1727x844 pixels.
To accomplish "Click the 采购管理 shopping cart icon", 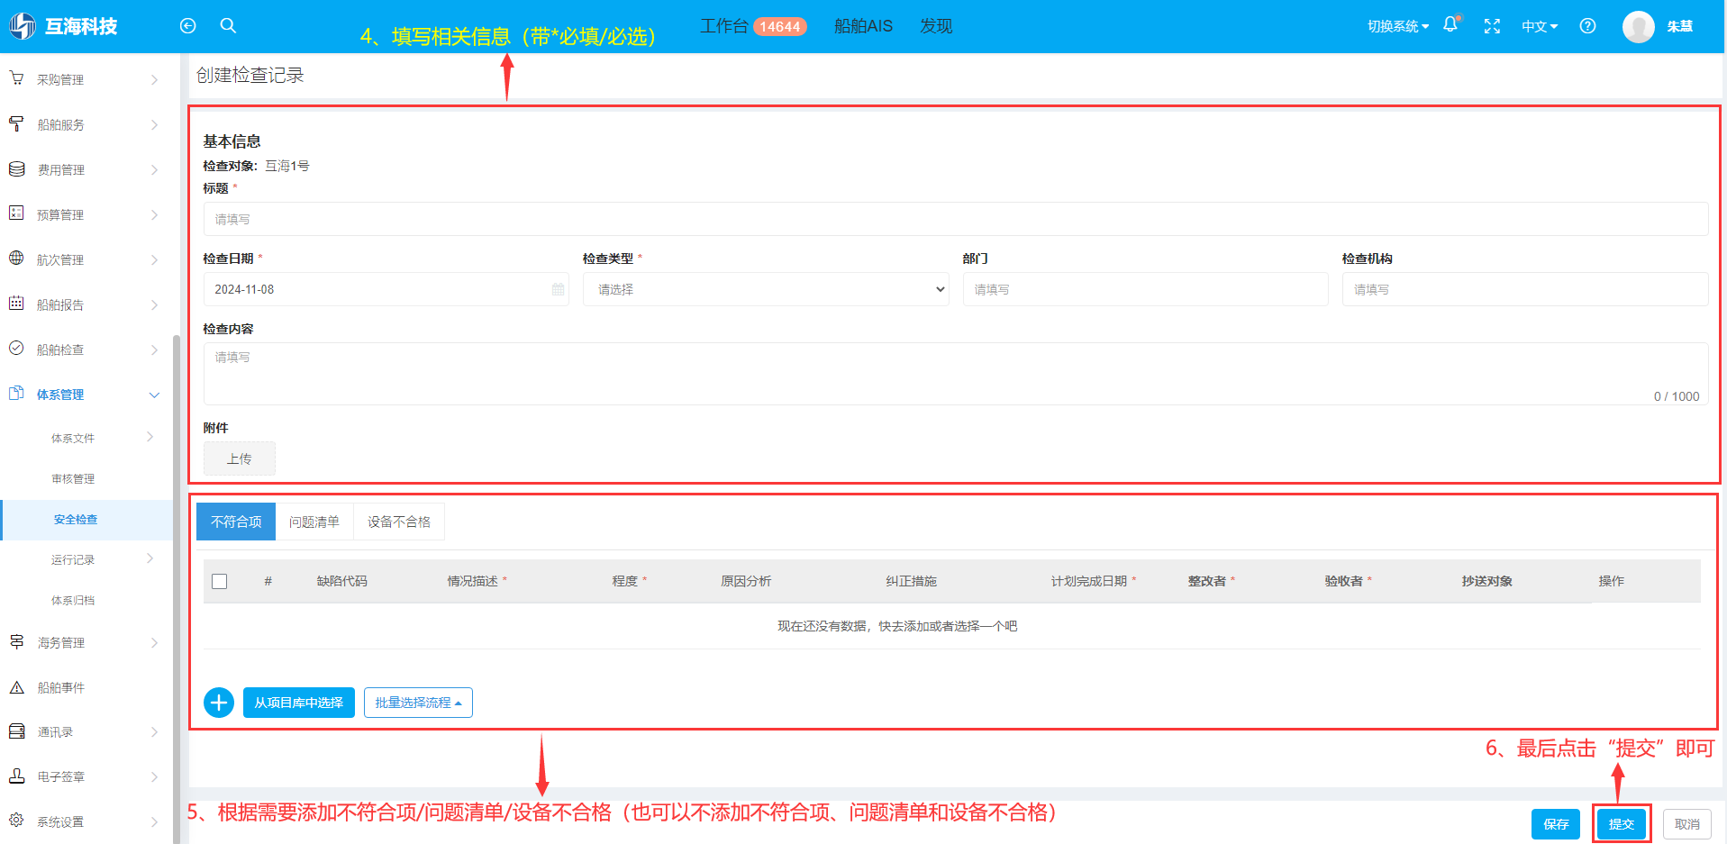I will [16, 78].
